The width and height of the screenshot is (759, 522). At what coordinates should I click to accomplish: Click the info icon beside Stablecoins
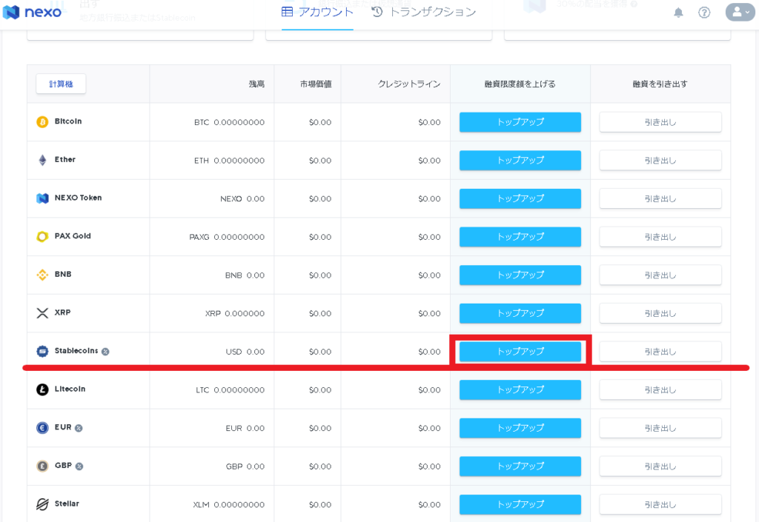(x=105, y=352)
